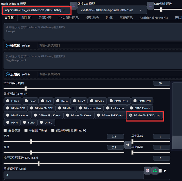The width and height of the screenshot is (182, 181).
Task: Collapse the 提示词 circle chevron icon
Action: [x=8, y=45]
